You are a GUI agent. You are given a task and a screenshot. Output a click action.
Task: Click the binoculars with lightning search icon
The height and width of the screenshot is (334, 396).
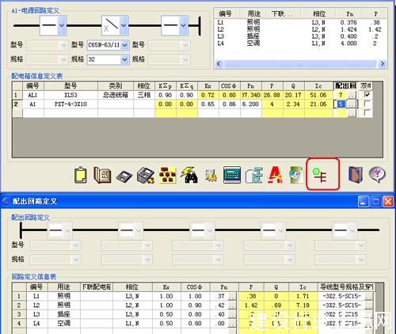click(189, 175)
